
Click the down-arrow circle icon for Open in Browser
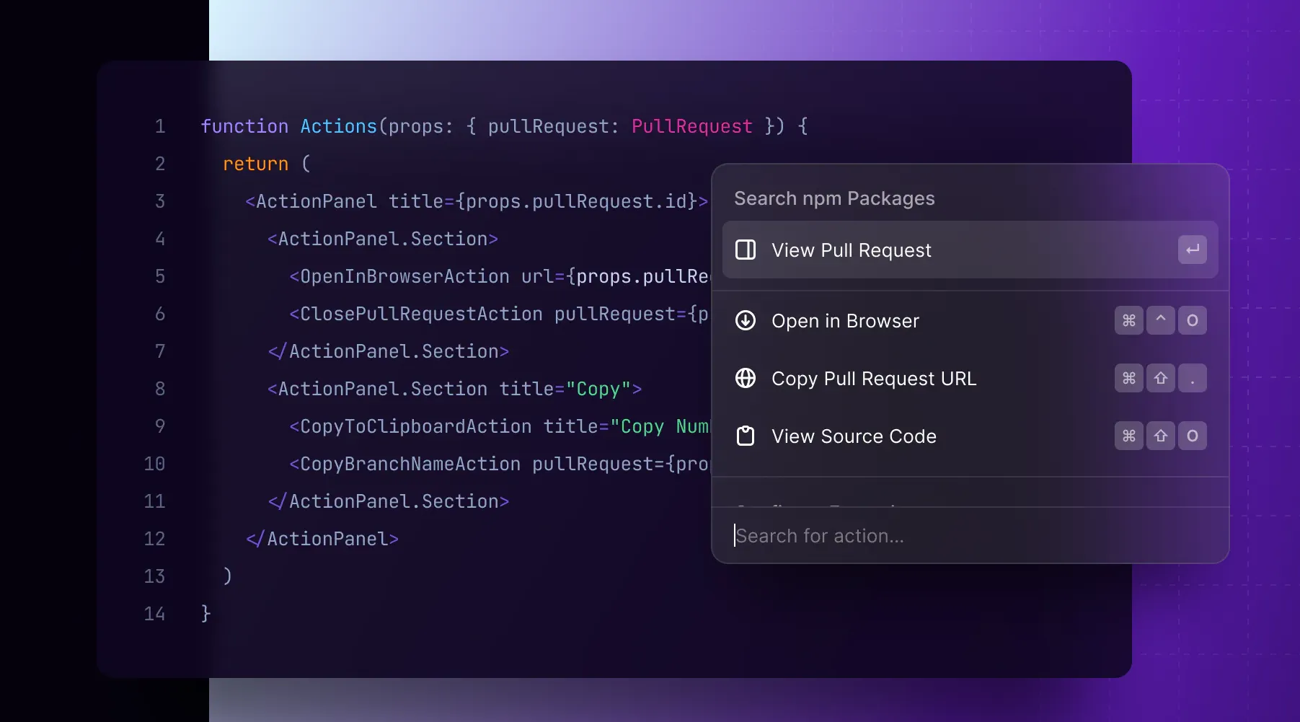click(x=745, y=320)
